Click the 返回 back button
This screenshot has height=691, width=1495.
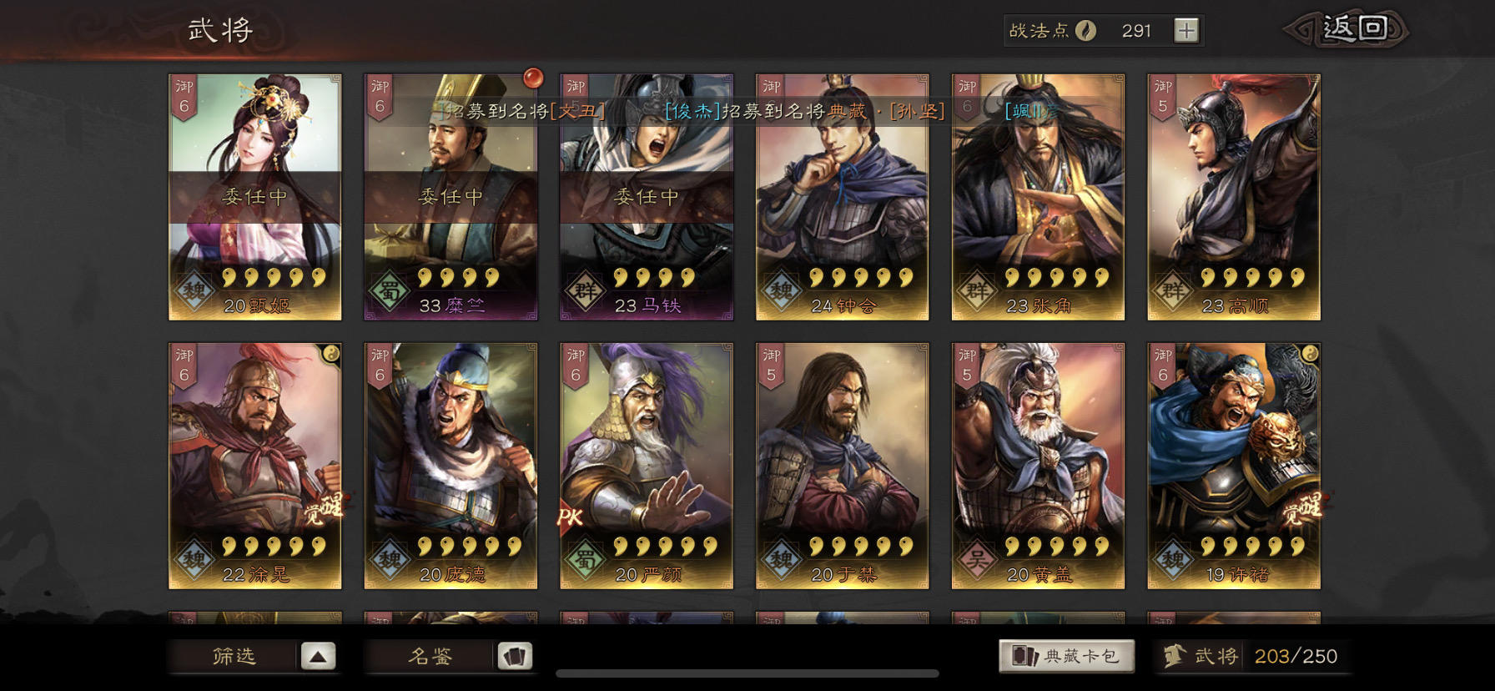(1347, 29)
